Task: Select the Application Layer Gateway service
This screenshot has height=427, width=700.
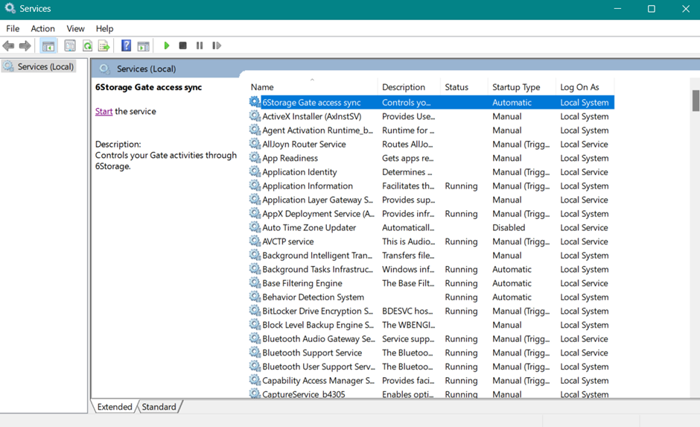Action: 431,200
